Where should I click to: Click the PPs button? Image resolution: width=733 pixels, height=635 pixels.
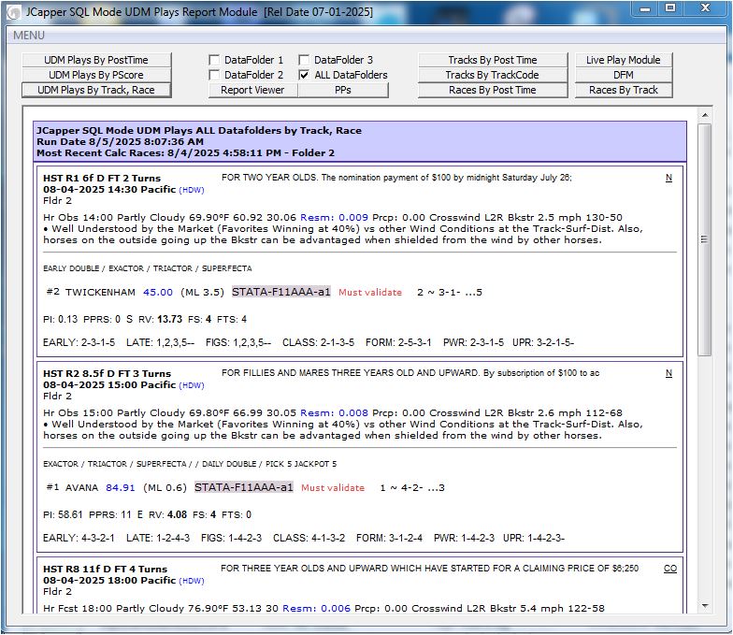tap(343, 90)
